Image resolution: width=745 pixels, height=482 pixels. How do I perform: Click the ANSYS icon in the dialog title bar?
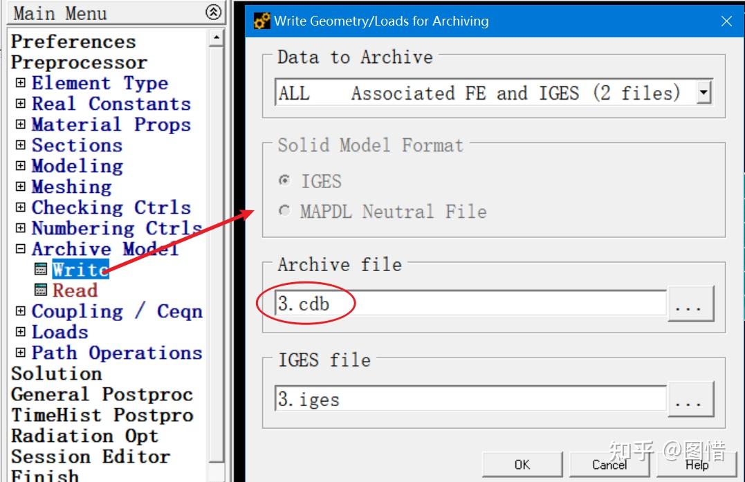tap(262, 21)
